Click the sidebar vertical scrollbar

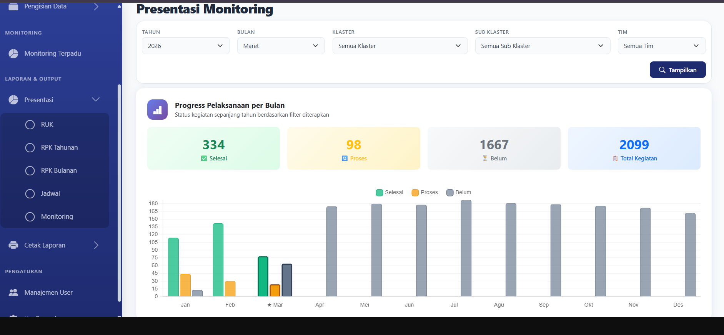point(119,193)
